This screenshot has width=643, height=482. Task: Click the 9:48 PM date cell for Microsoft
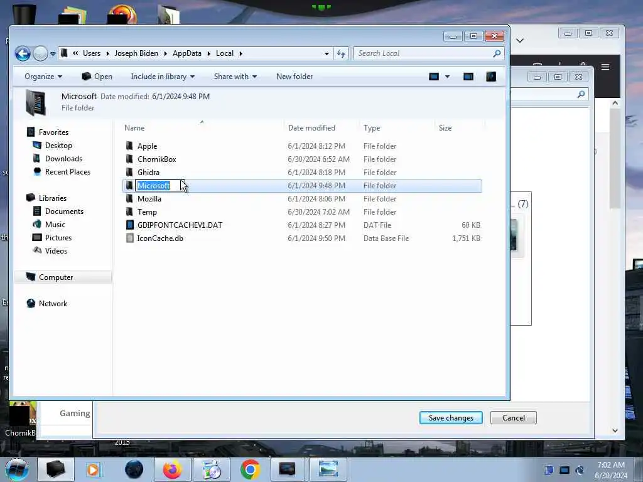316,186
